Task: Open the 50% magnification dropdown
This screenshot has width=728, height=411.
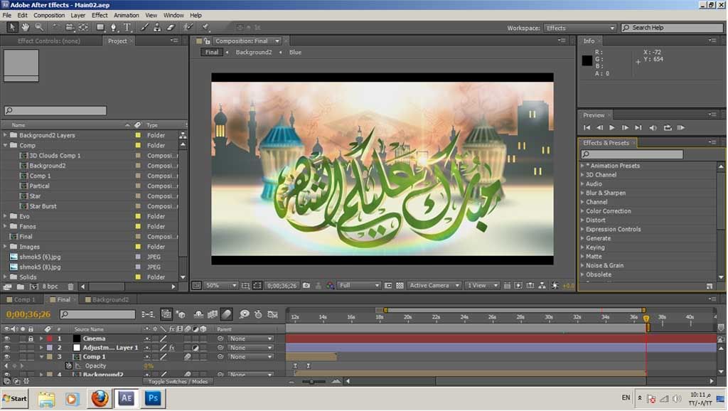Action: pyautogui.click(x=221, y=286)
